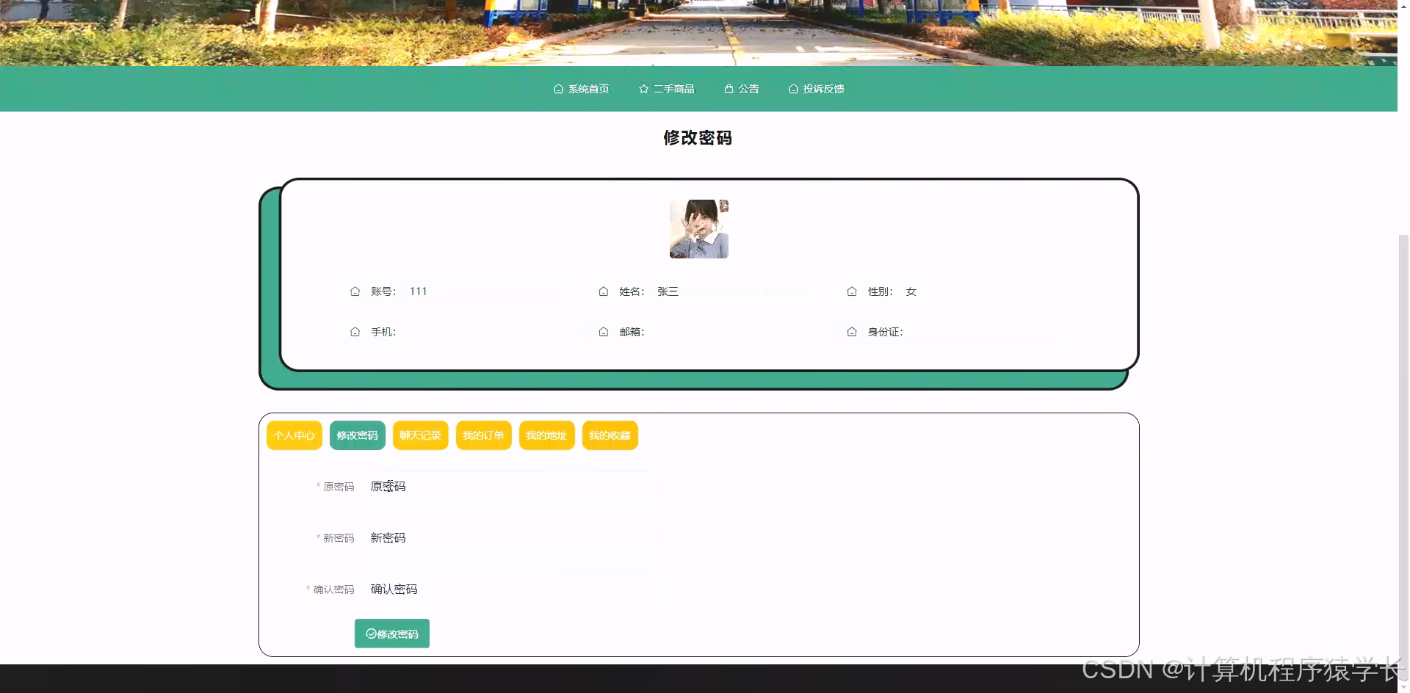Image resolution: width=1410 pixels, height=693 pixels.
Task: Click the home icon beside 系统首页
Action: 557,88
